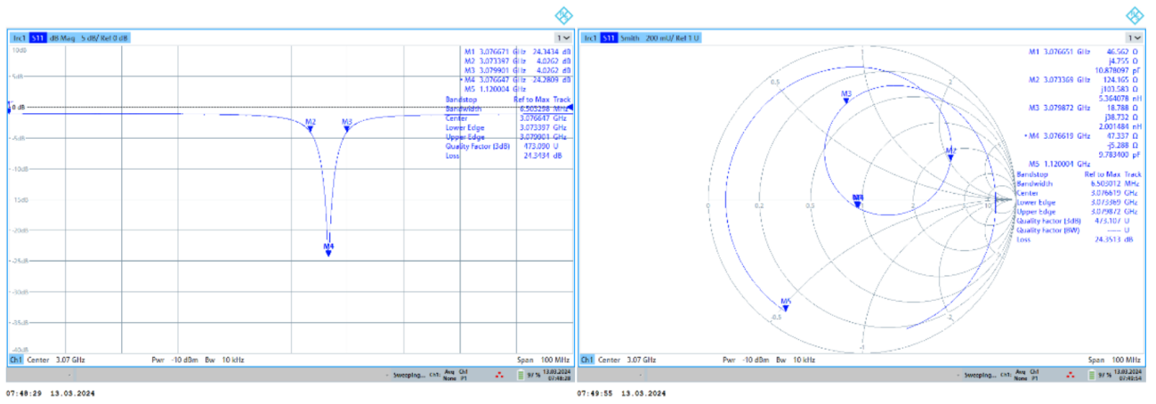Select marker M2 on the dB Mag trace

tap(311, 126)
